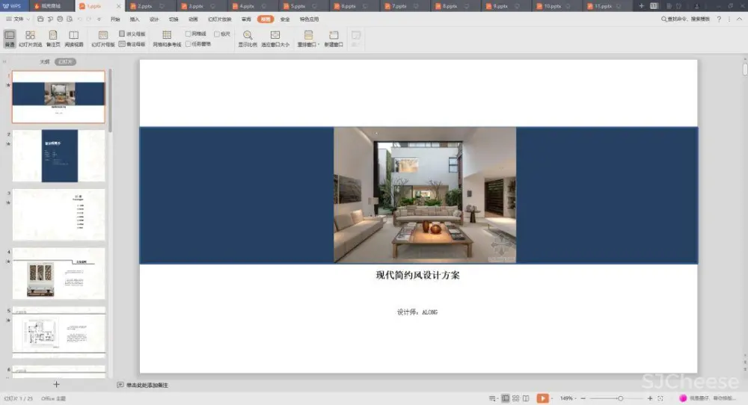Switch to slide sorter view in status bar
The width and height of the screenshot is (748, 405).
(x=515, y=398)
